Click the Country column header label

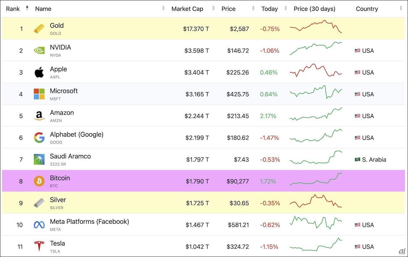(367, 9)
